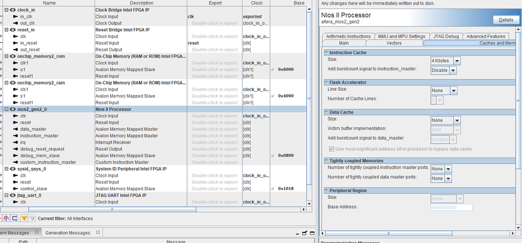Select the Caches and Memory Interfaces tab
Image resolution: width=522 pixels, height=243 pixels.
[469, 43]
